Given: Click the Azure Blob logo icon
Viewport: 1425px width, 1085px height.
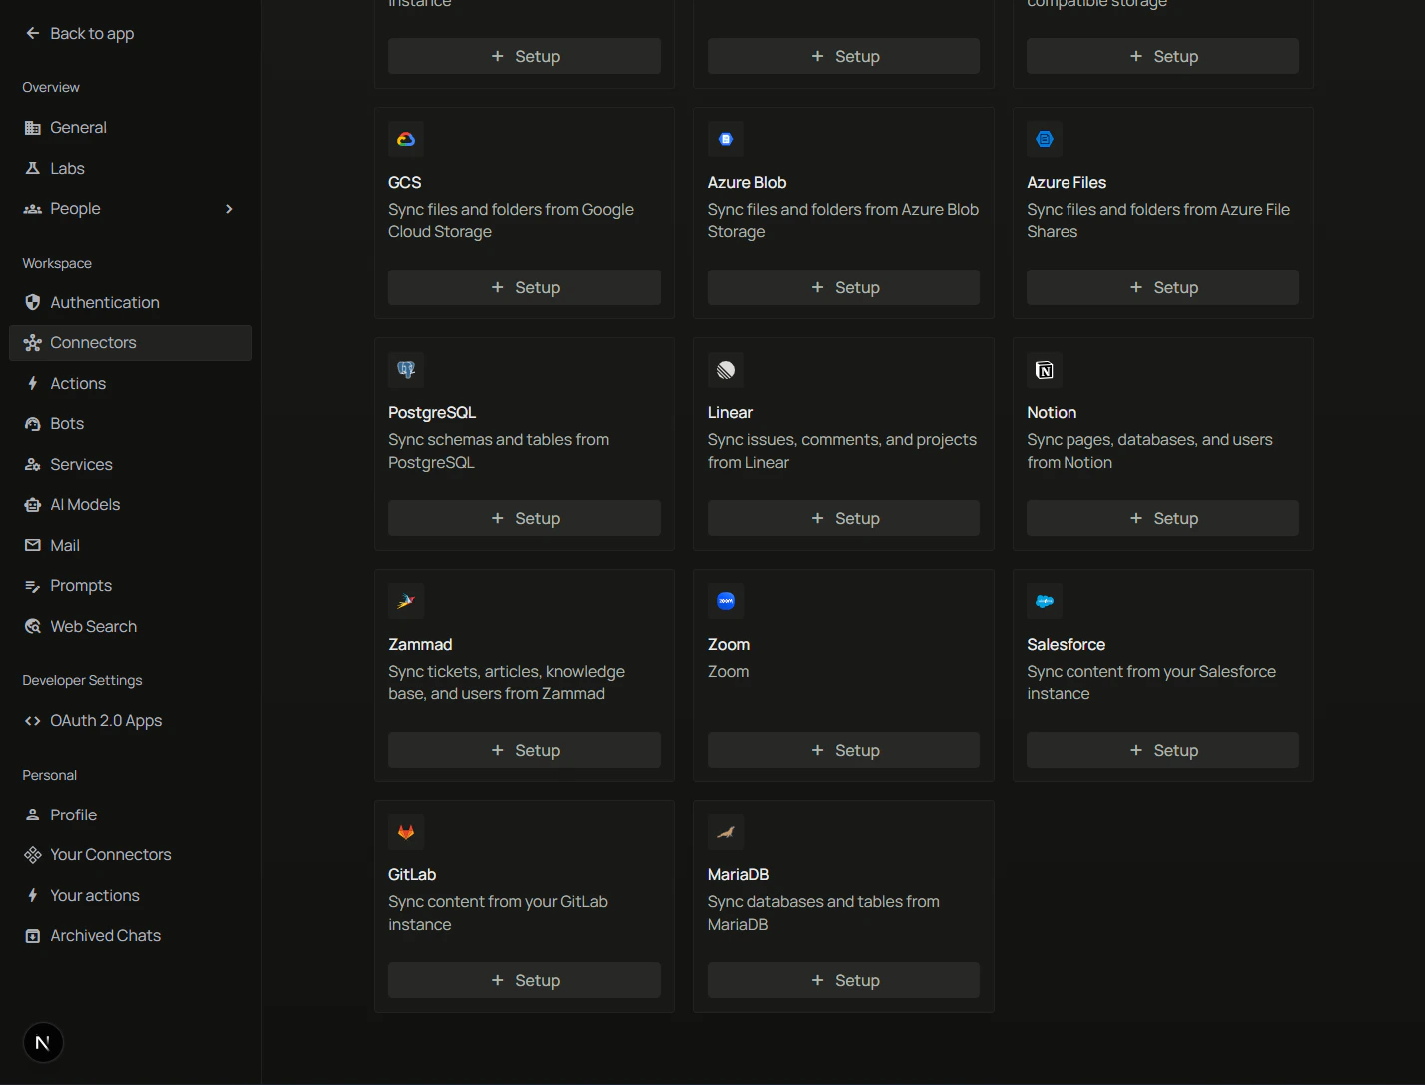Looking at the screenshot, I should (726, 139).
